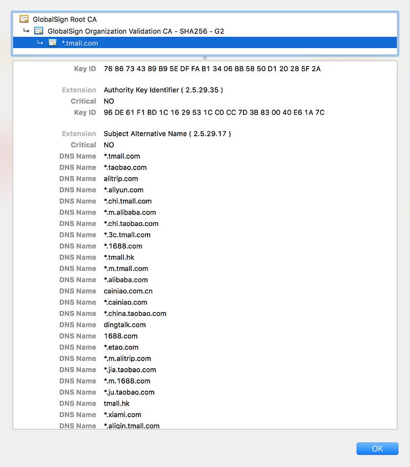Click Key ID value starting with 96 DE 61
Viewport: 410px width, 467px height.
pos(214,113)
